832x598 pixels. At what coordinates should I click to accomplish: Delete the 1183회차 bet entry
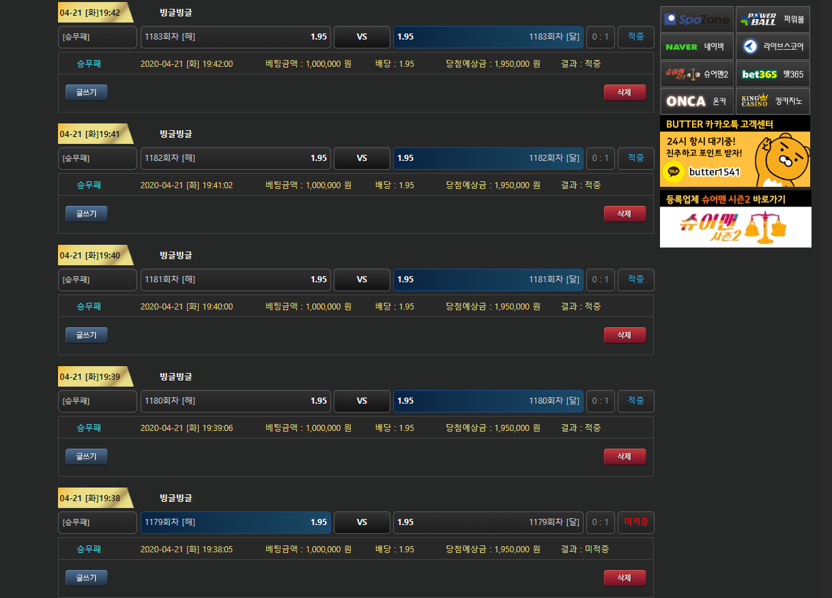coord(624,93)
